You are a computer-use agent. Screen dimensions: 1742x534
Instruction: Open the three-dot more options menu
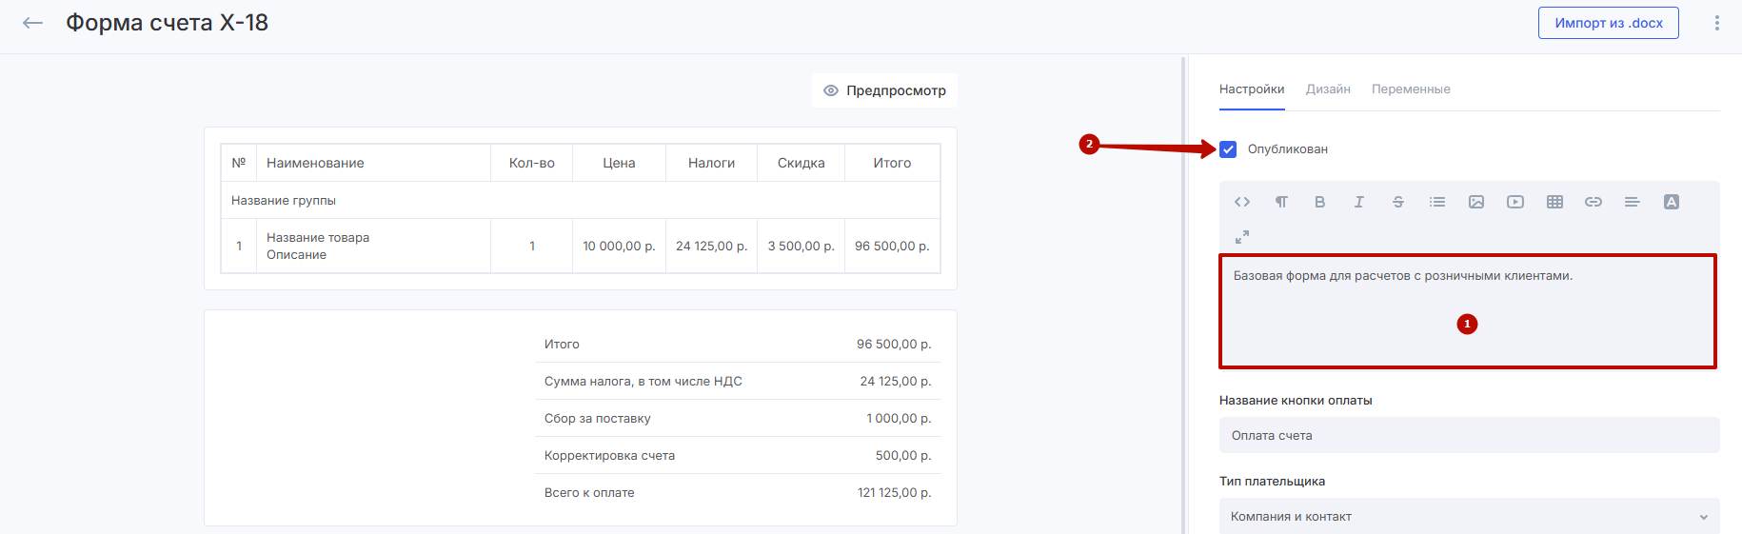click(x=1717, y=23)
